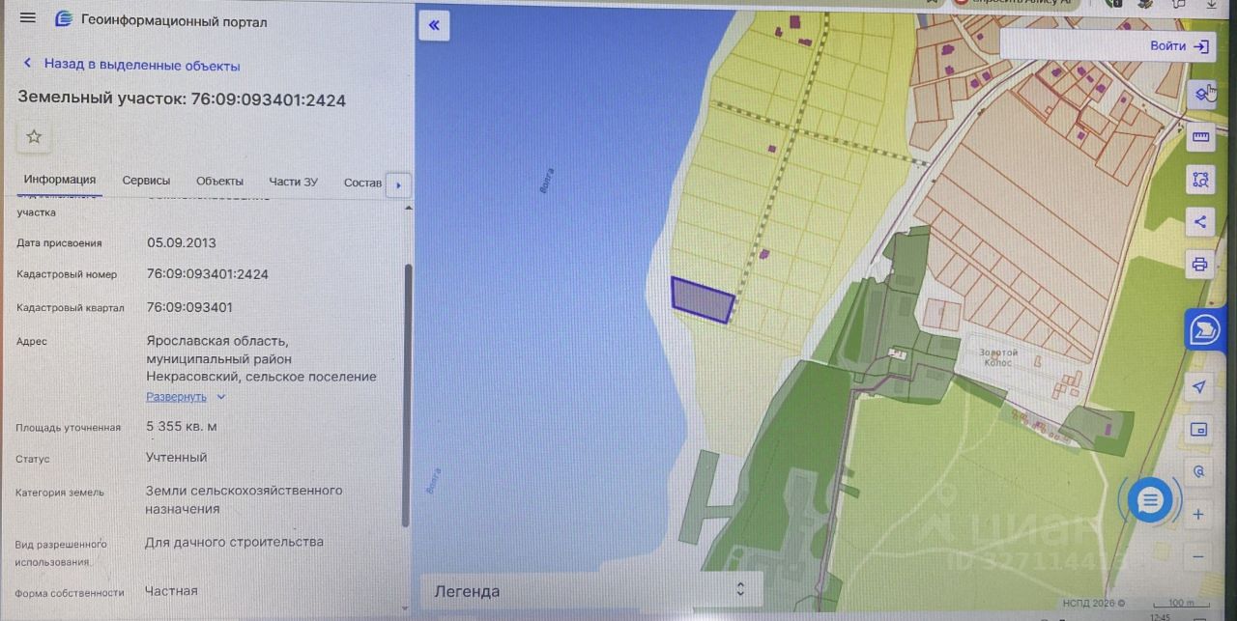Open the Части ЗУ tab
This screenshot has height=621, width=1237.
click(x=293, y=182)
